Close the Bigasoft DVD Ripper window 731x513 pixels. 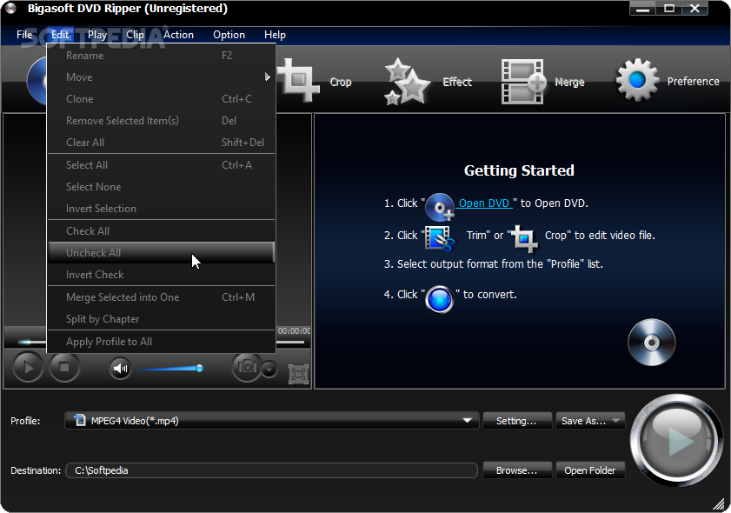click(x=694, y=9)
